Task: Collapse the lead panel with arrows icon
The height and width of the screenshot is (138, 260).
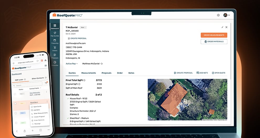Action: point(222,27)
